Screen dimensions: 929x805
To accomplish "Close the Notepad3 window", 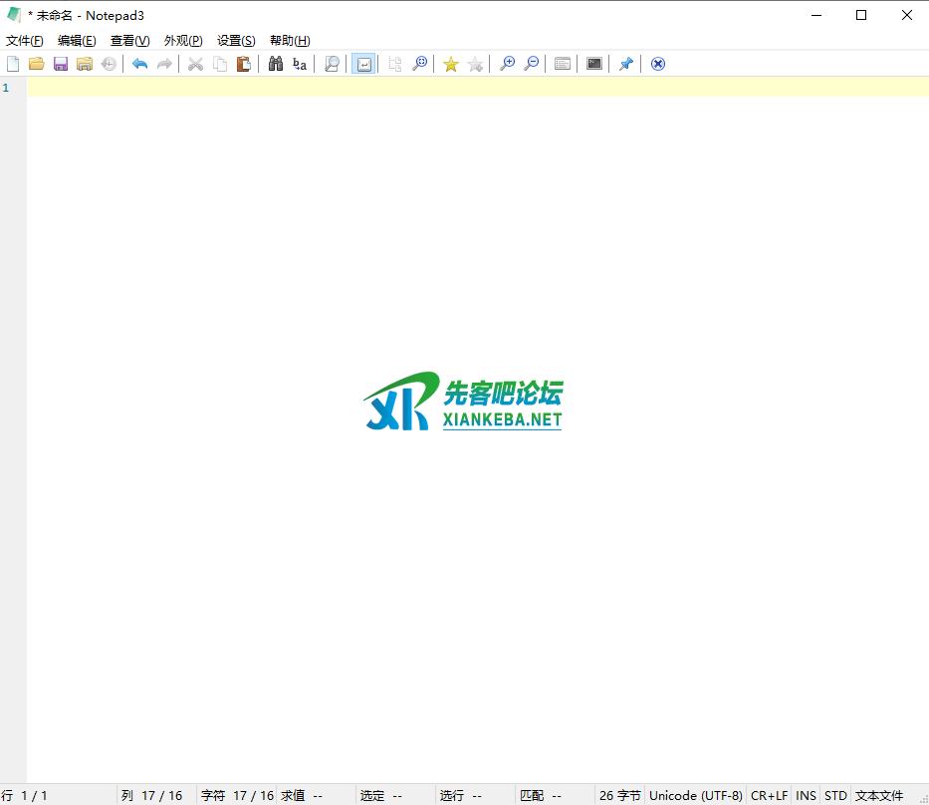I will (x=906, y=15).
